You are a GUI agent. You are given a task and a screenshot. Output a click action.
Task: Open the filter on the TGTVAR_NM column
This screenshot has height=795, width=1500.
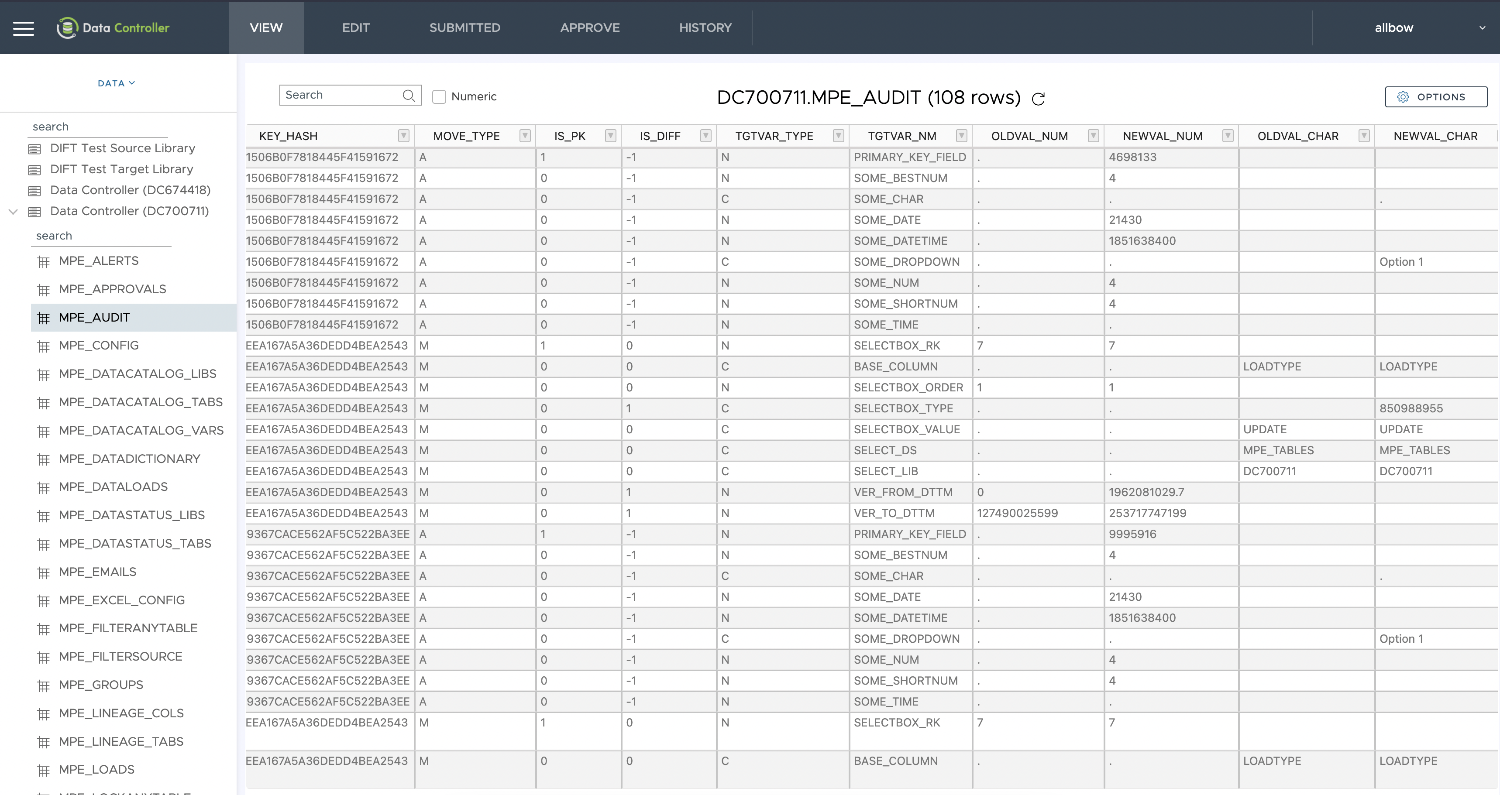pyautogui.click(x=961, y=136)
